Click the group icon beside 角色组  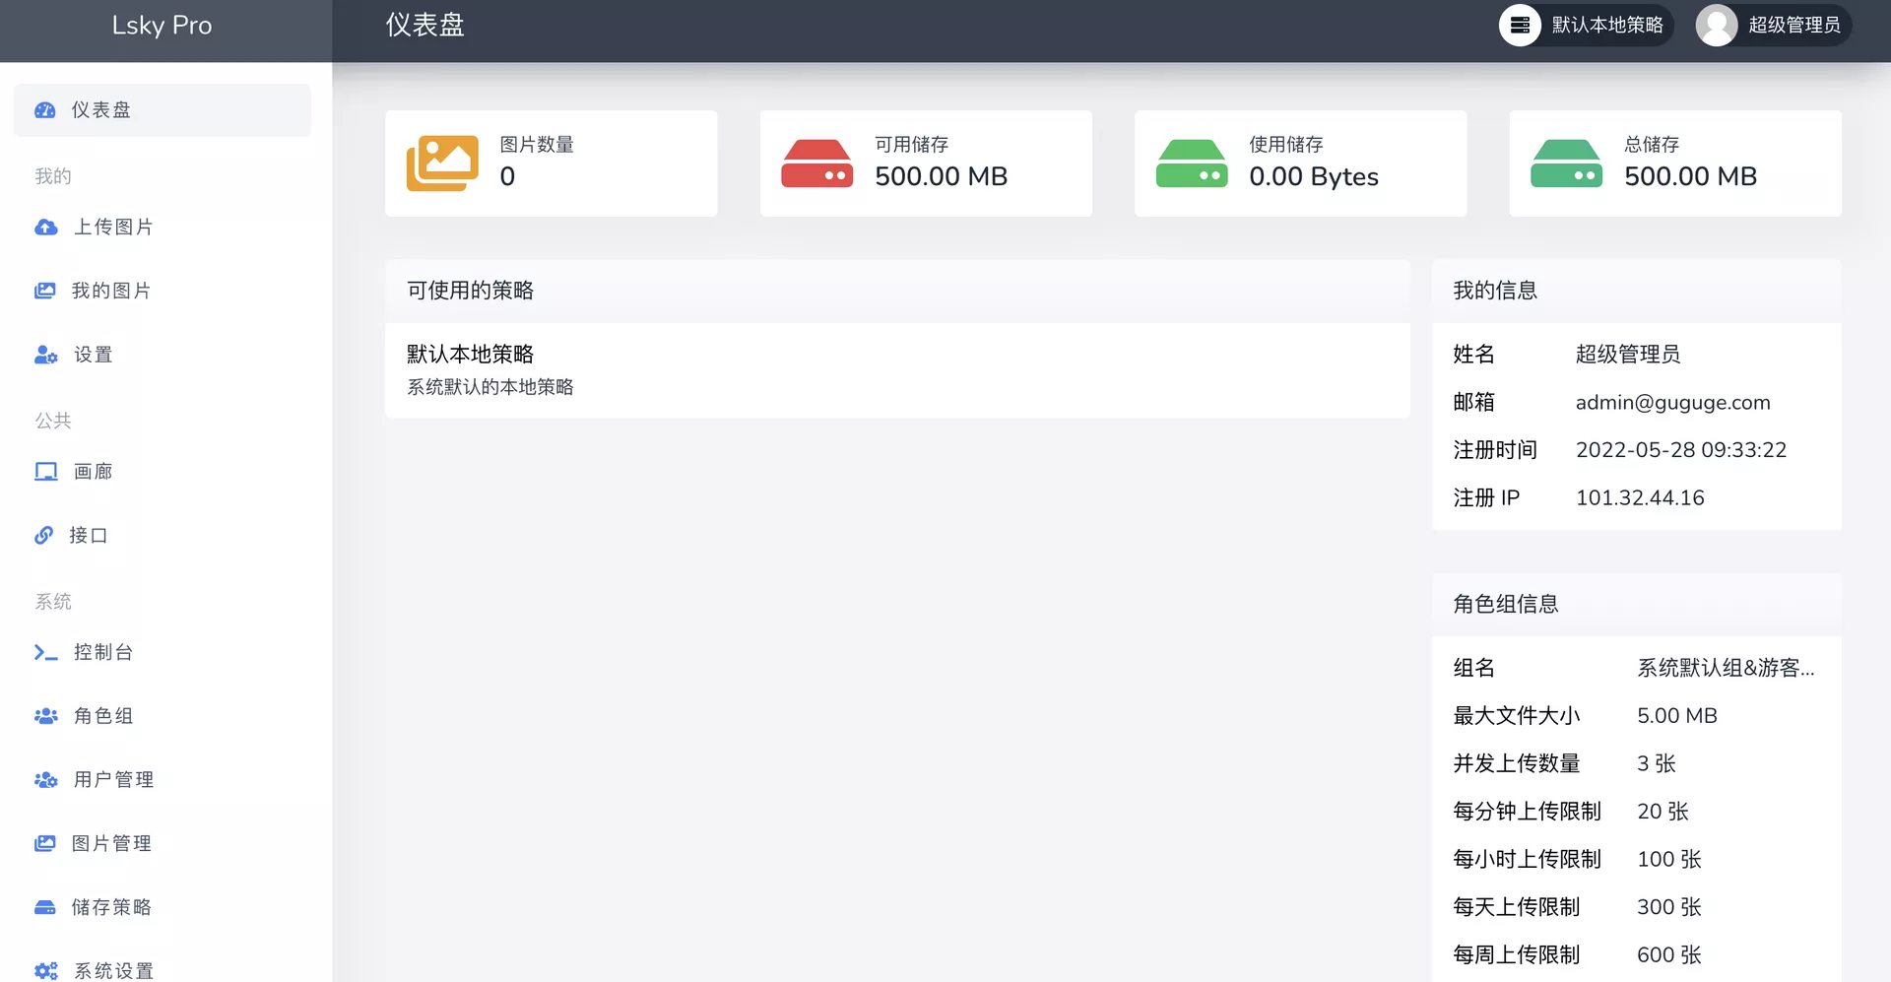click(46, 716)
